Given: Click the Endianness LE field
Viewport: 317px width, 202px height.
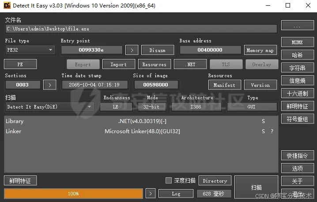Looking at the screenshot, I should coord(116,107).
